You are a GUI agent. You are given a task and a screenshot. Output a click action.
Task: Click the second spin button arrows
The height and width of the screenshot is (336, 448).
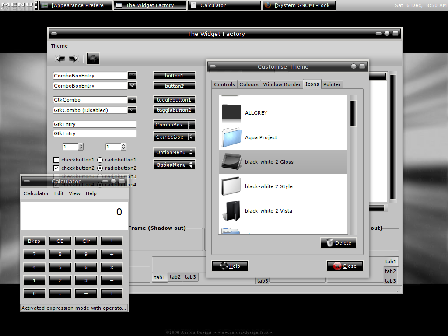pyautogui.click(x=123, y=147)
